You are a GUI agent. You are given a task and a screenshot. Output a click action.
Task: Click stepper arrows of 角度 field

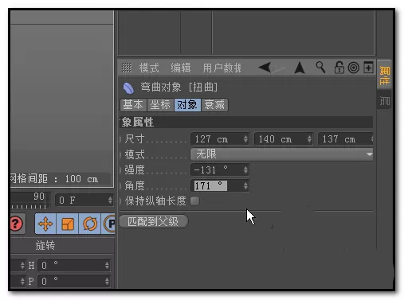245,185
